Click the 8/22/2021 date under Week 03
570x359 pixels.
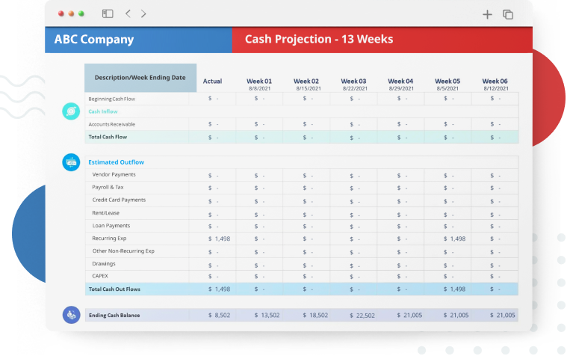355,88
